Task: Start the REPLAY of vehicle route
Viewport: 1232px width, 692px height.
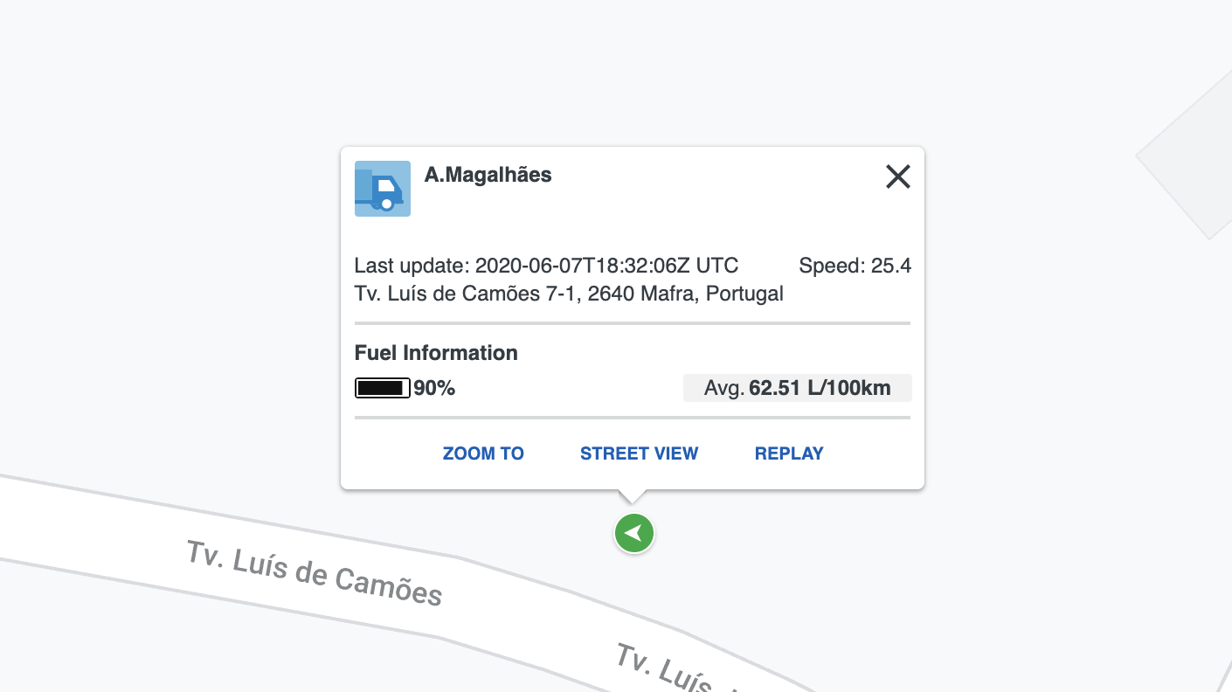Action: coord(789,453)
